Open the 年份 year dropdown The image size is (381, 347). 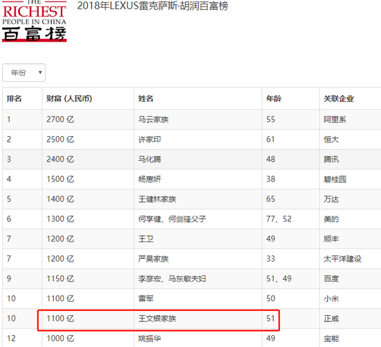24,73
